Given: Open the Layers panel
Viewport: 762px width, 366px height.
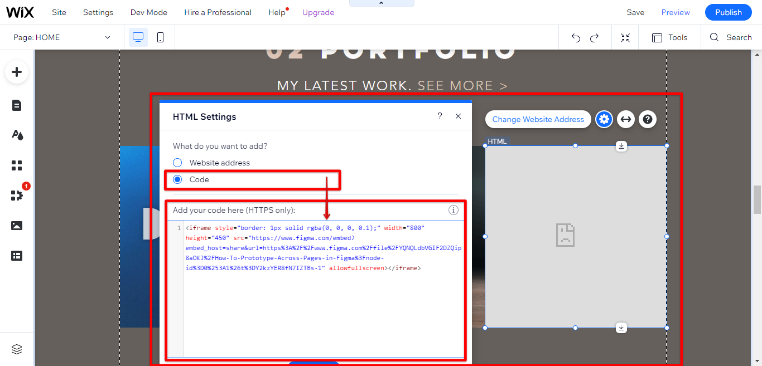Looking at the screenshot, I should tap(17, 349).
